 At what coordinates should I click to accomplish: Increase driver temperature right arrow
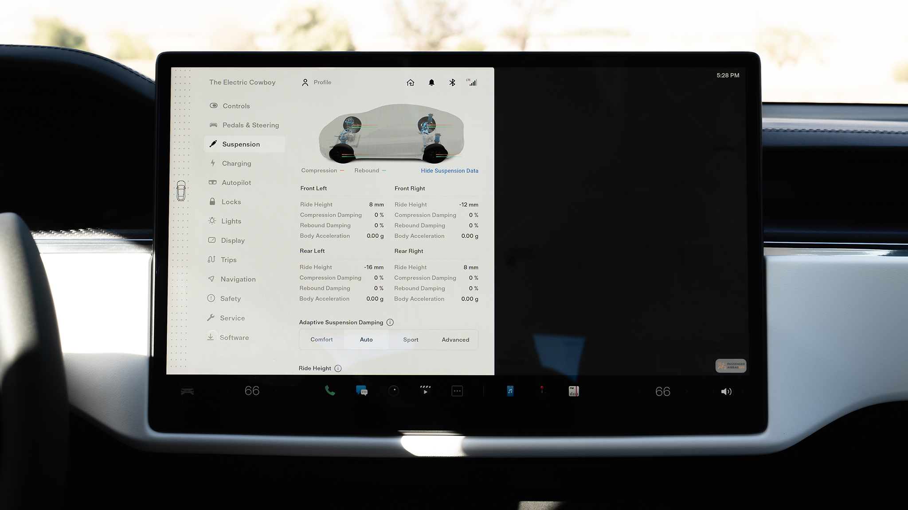(275, 390)
